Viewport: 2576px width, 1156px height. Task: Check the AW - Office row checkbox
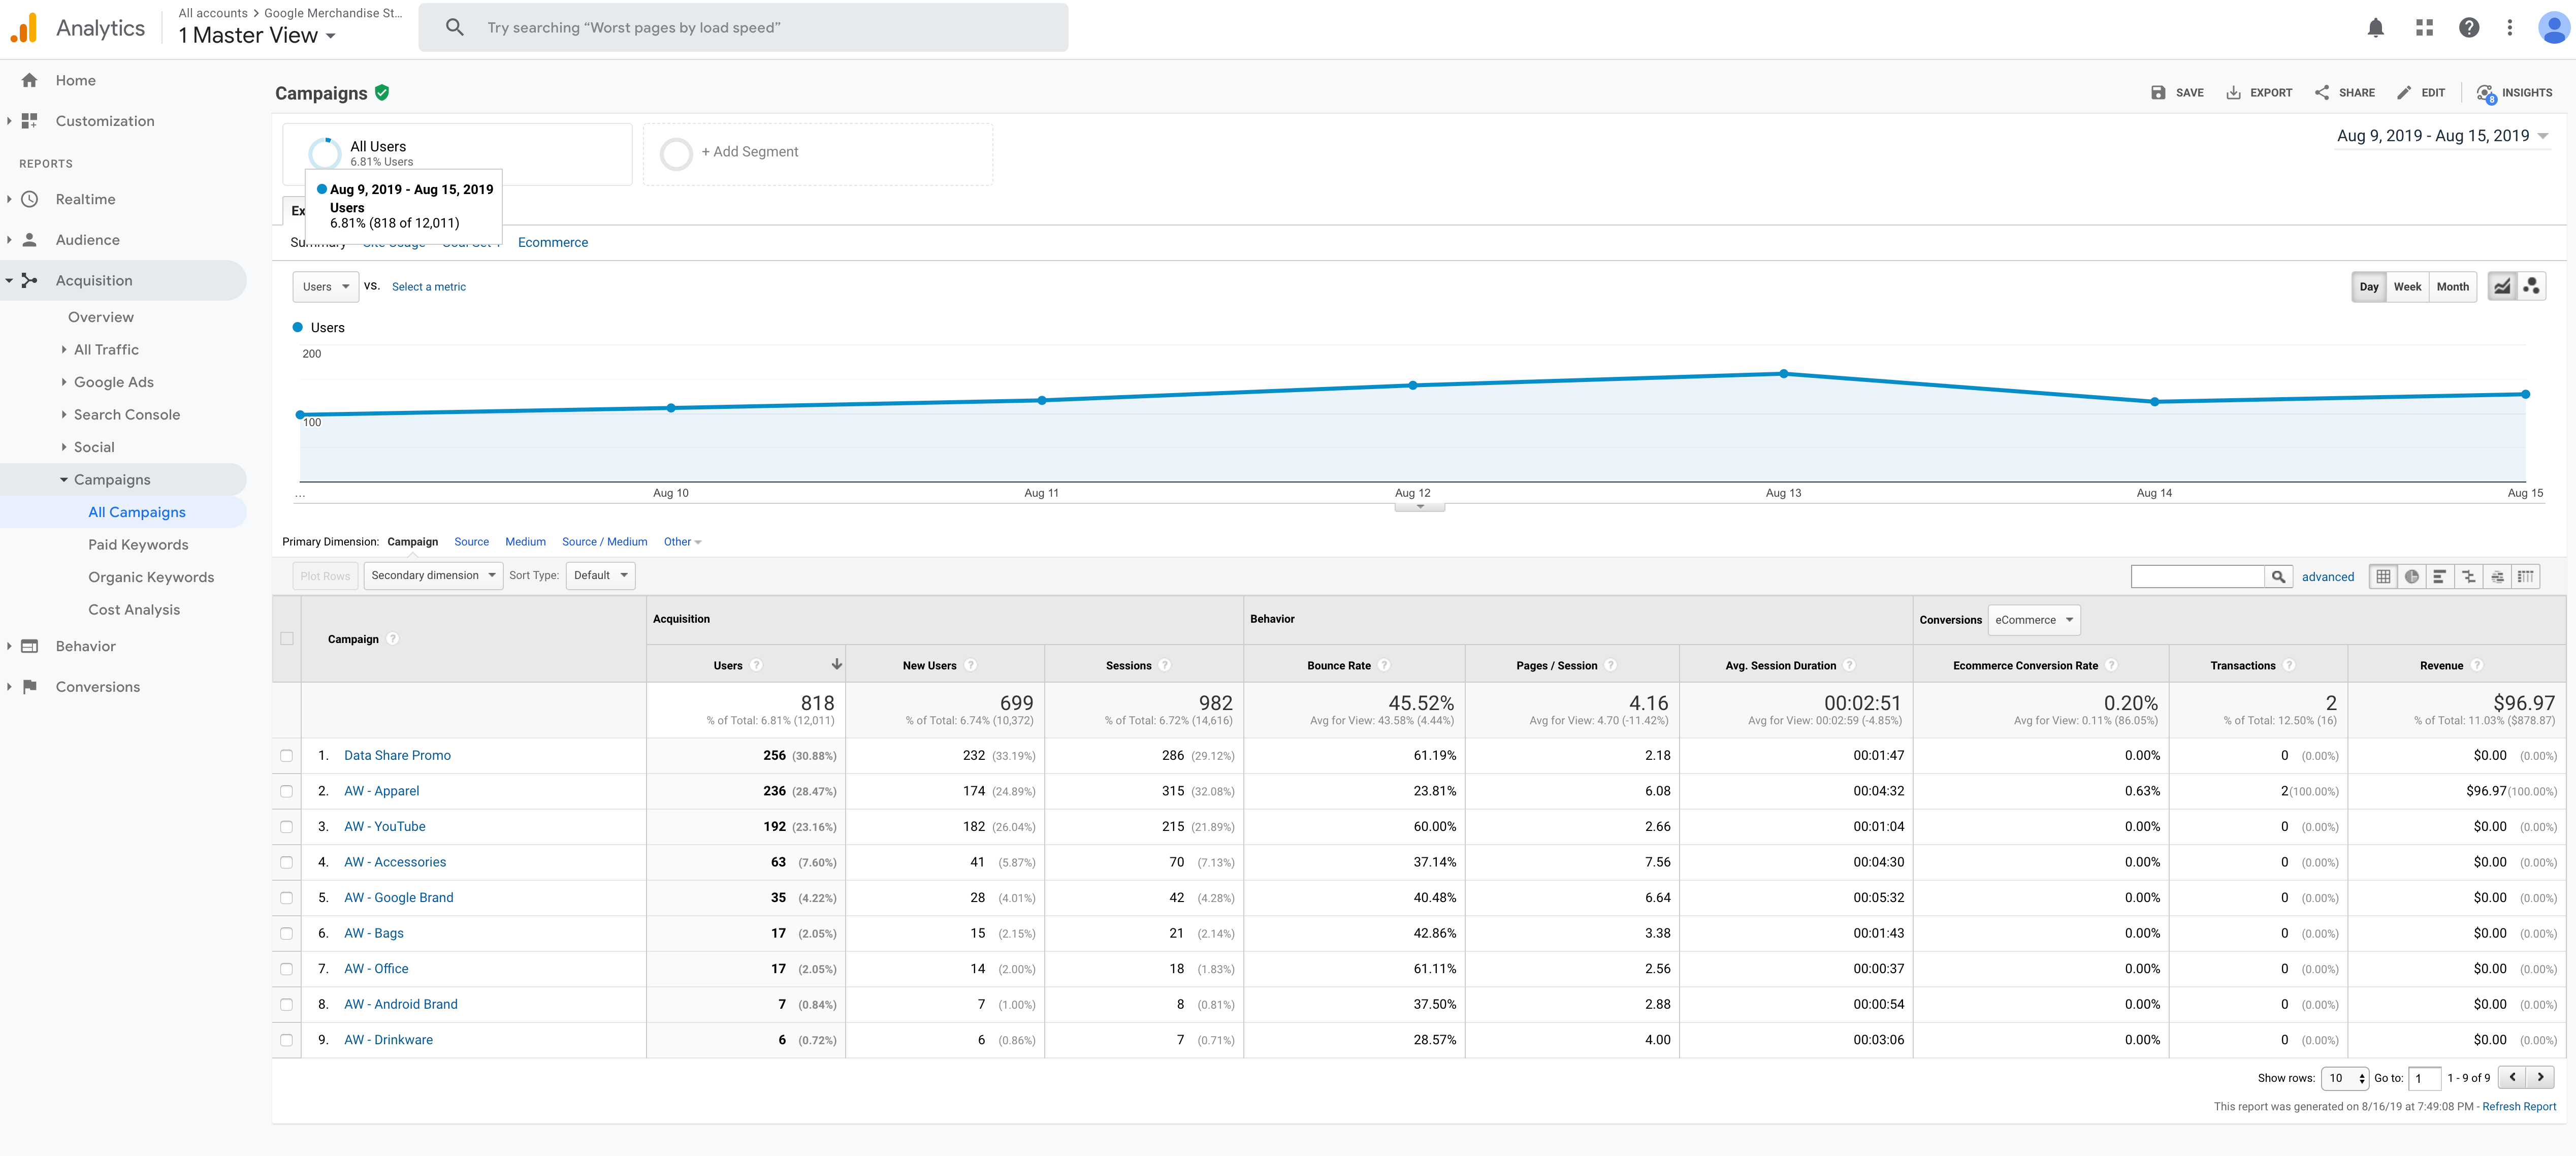coord(286,969)
